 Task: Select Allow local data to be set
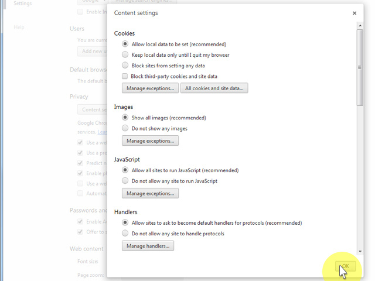coord(125,44)
